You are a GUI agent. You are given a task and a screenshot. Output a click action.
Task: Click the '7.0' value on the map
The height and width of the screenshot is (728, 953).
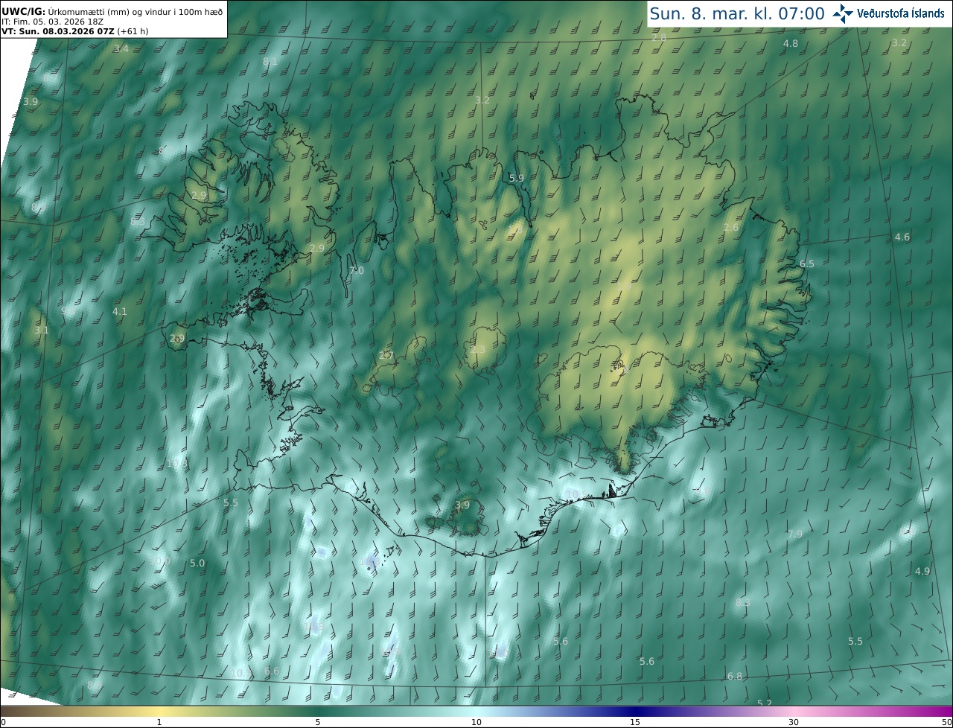tap(357, 271)
